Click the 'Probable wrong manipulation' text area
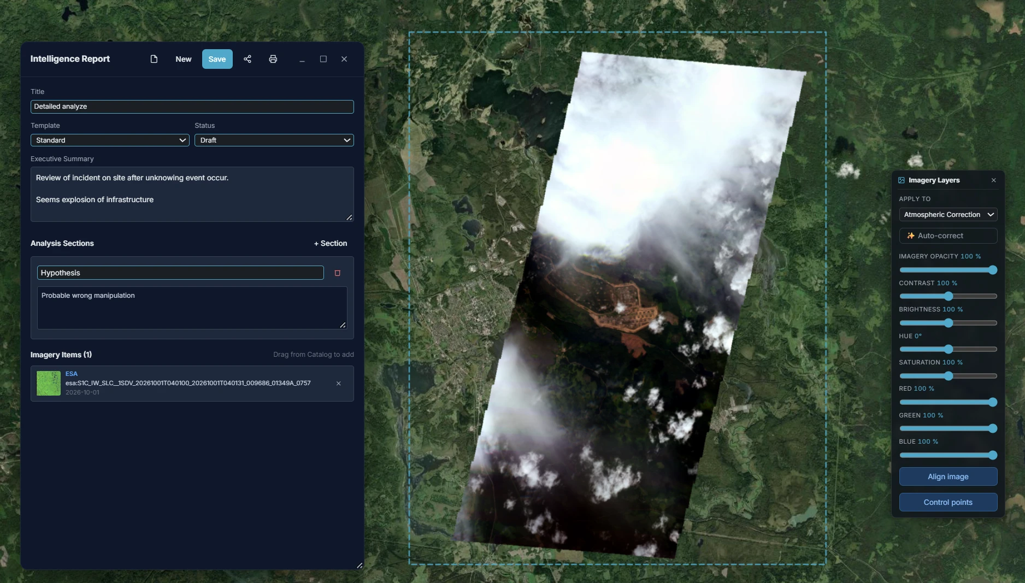Image resolution: width=1025 pixels, height=583 pixels. tap(192, 308)
